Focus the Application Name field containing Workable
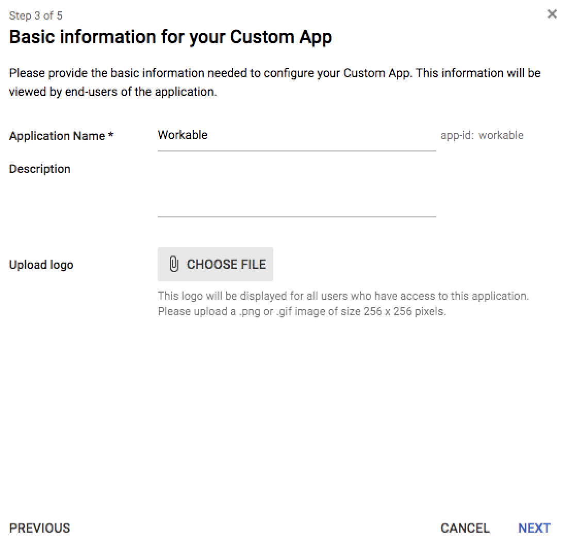 (297, 138)
